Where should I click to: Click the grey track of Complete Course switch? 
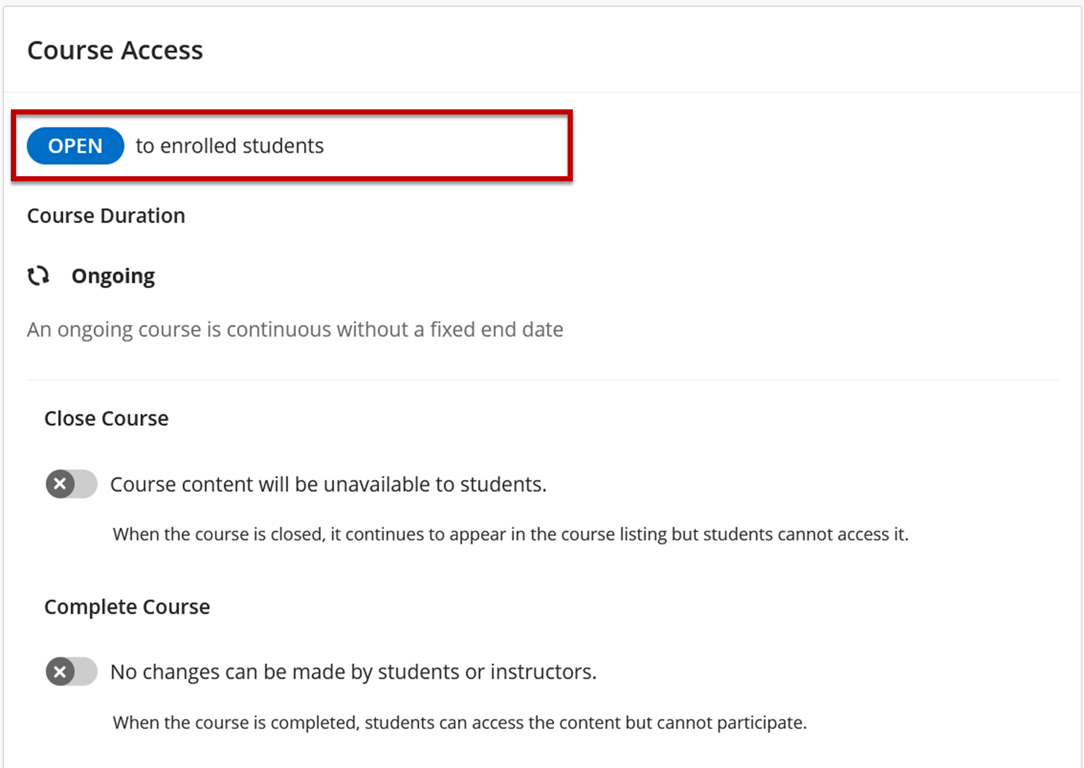coord(86,672)
